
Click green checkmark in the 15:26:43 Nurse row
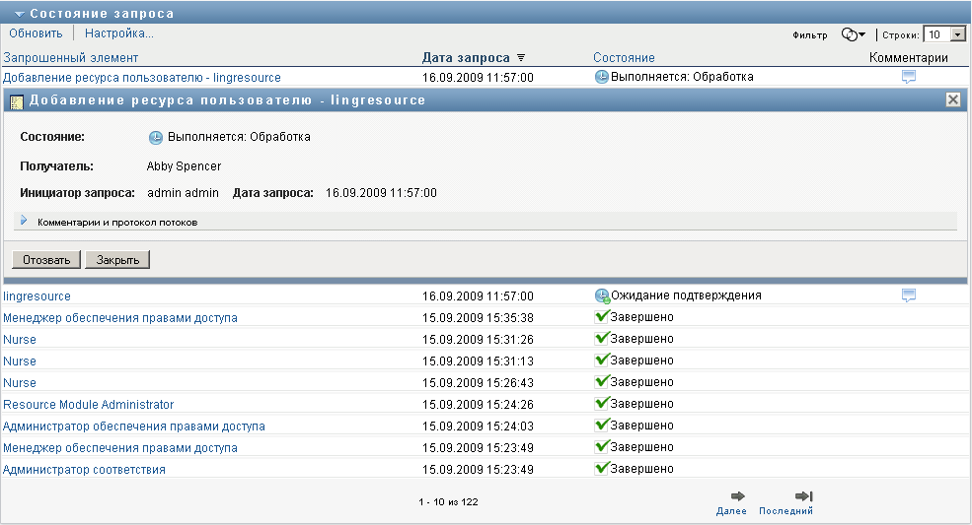click(602, 381)
